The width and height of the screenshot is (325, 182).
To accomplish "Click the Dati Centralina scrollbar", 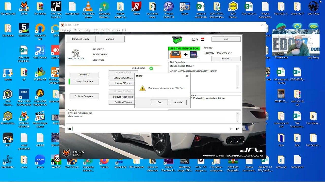I will pyautogui.click(x=238, y=77).
